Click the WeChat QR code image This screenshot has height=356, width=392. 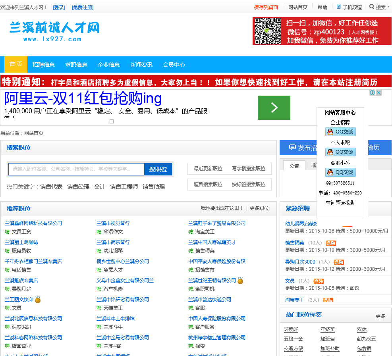(268, 31)
